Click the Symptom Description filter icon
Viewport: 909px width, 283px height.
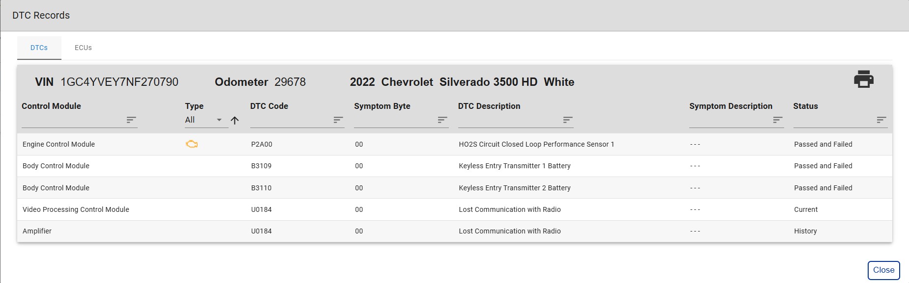coord(777,120)
